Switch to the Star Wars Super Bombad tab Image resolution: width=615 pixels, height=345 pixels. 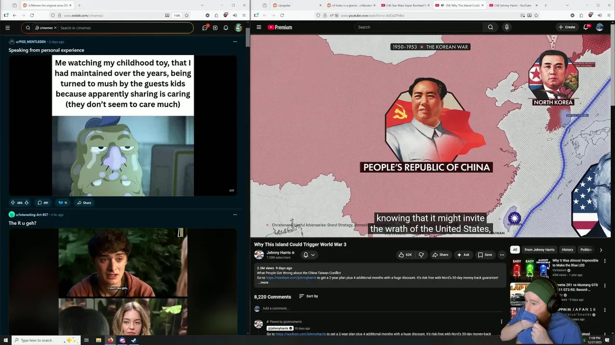click(x=405, y=5)
